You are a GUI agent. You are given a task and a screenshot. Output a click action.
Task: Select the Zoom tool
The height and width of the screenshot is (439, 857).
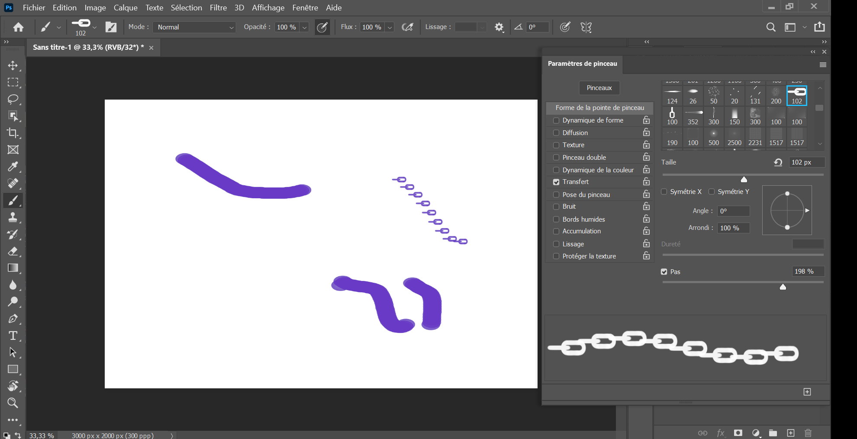[x=13, y=403]
